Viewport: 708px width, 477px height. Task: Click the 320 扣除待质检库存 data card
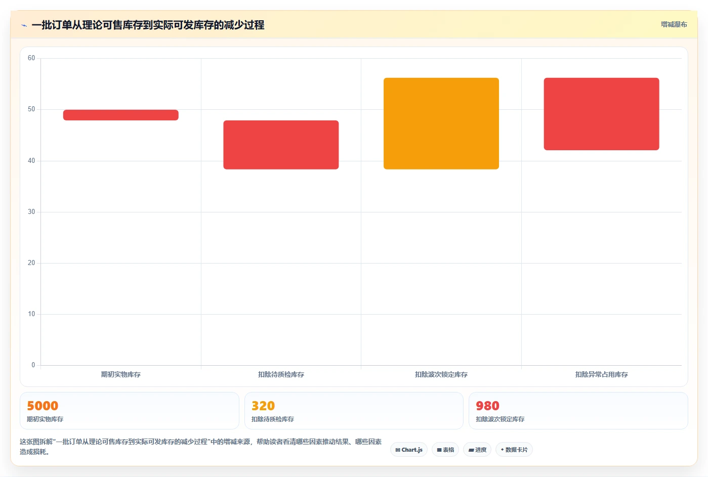(354, 411)
